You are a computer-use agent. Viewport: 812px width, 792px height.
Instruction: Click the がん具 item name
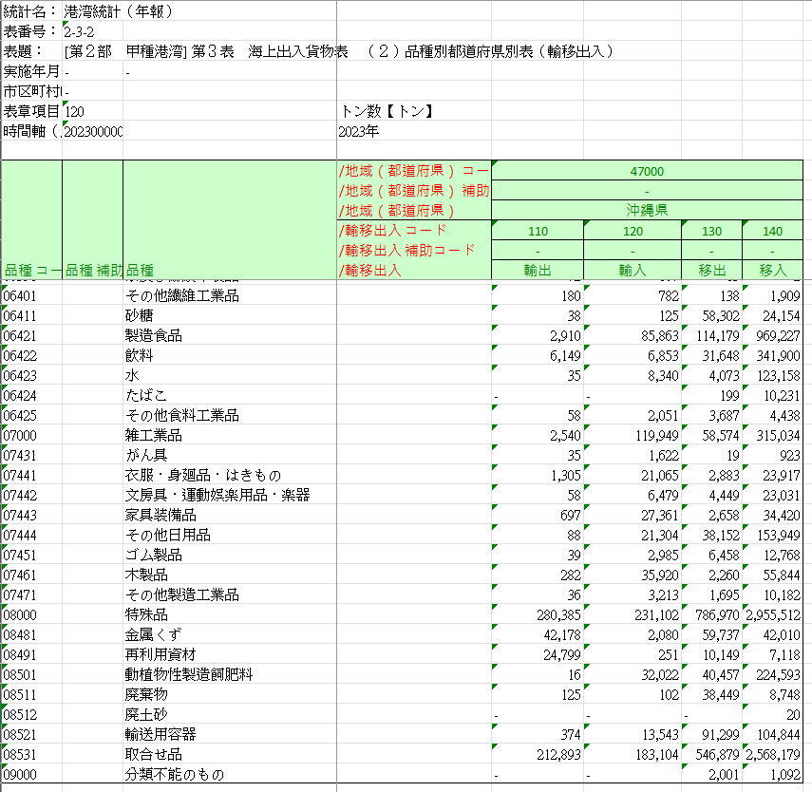[x=146, y=455]
